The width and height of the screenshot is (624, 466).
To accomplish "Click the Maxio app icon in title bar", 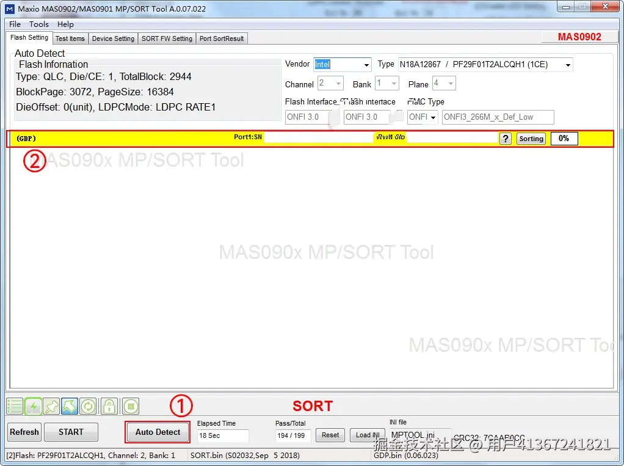I will click(x=9, y=9).
